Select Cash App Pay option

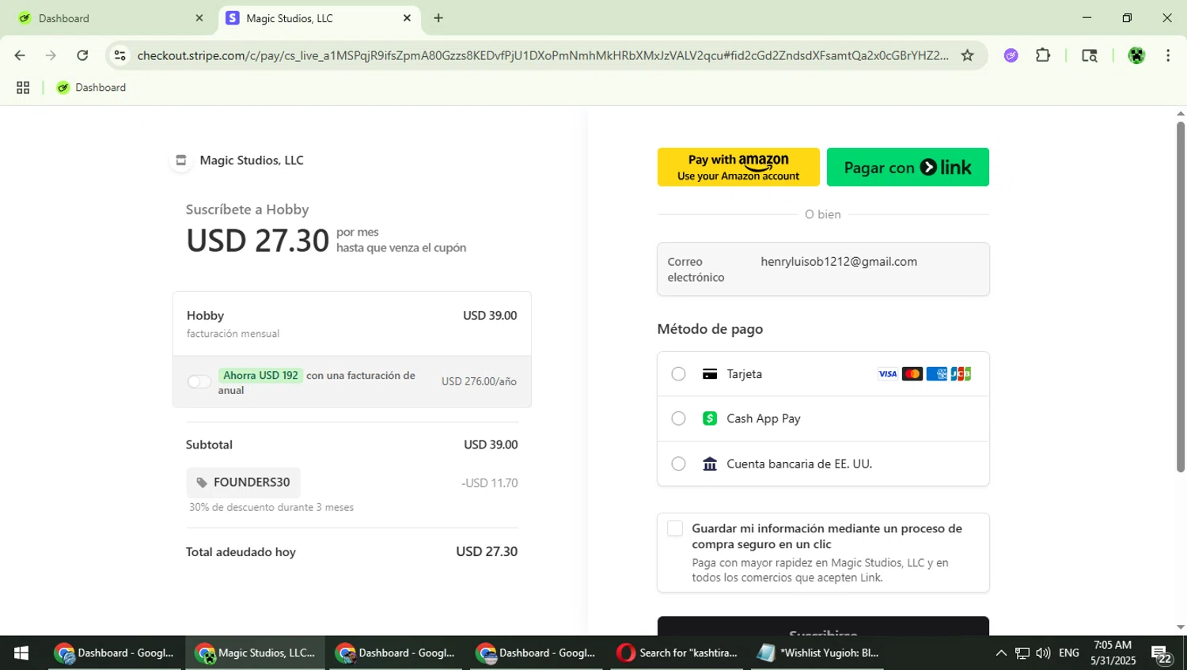pyautogui.click(x=823, y=418)
